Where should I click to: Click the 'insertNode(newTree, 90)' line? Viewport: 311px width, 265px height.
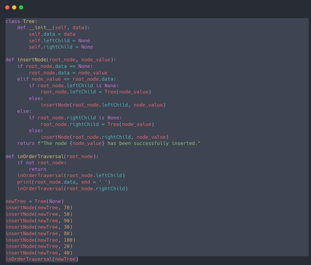[x=39, y=221]
